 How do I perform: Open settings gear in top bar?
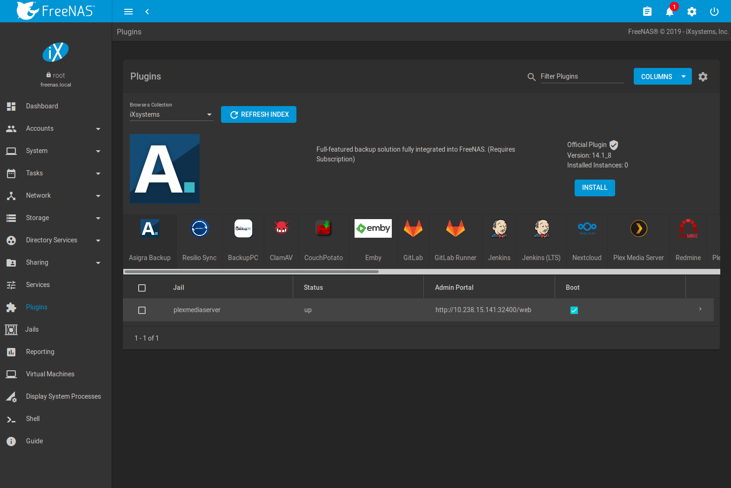692,12
